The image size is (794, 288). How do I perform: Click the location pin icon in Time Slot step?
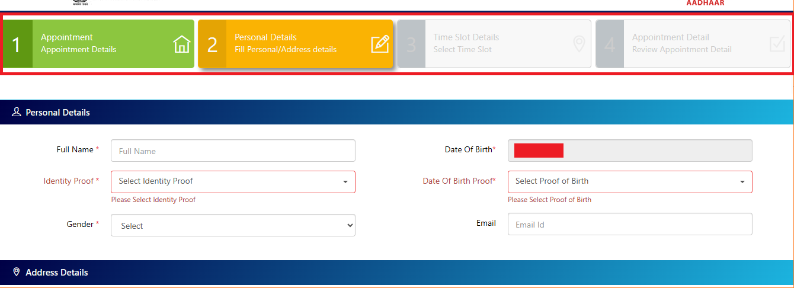pos(579,44)
